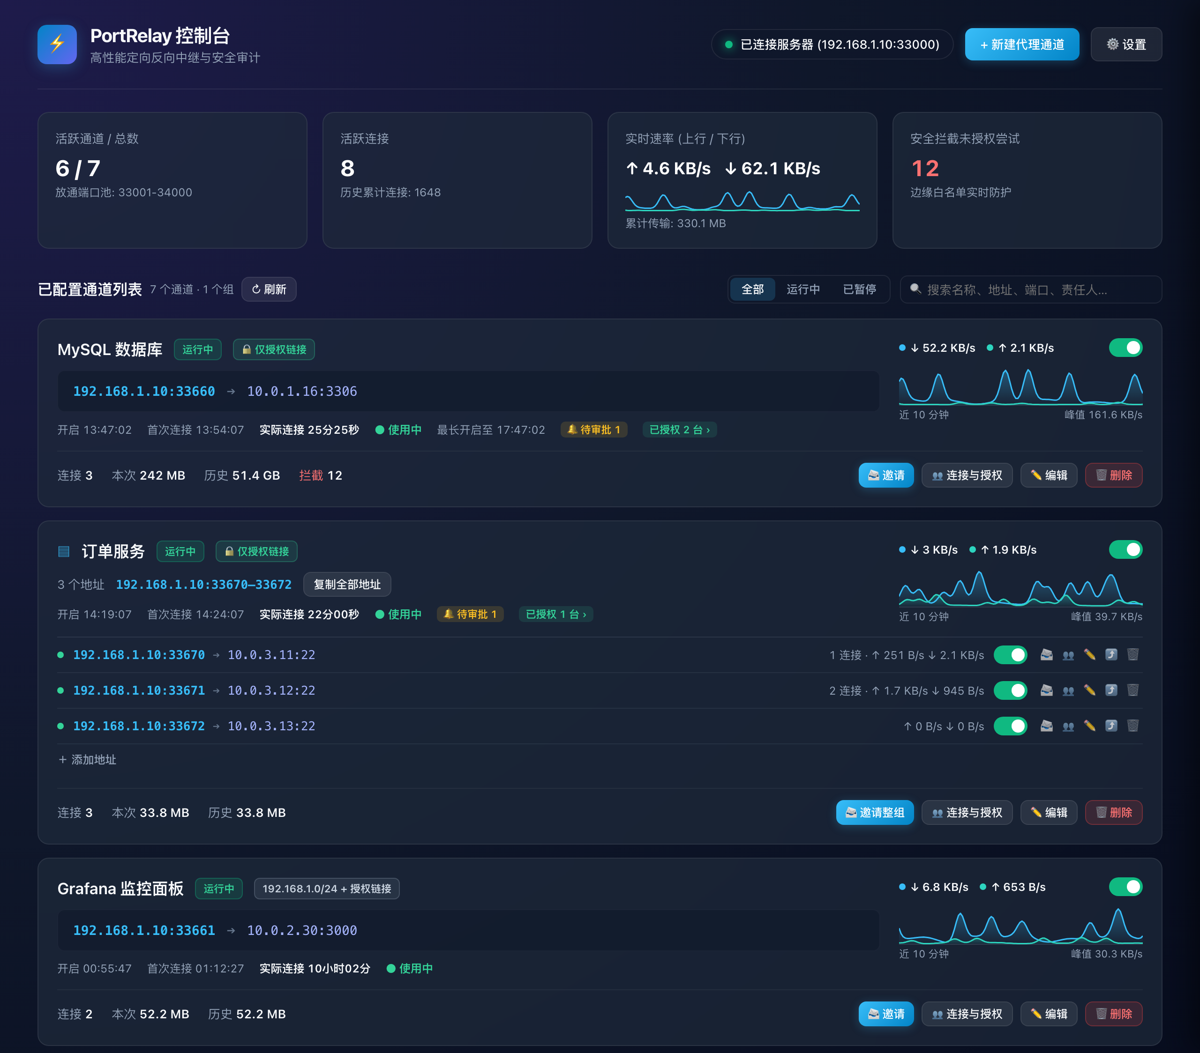Open 订单服务 待审批 1 pending badge

point(470,614)
